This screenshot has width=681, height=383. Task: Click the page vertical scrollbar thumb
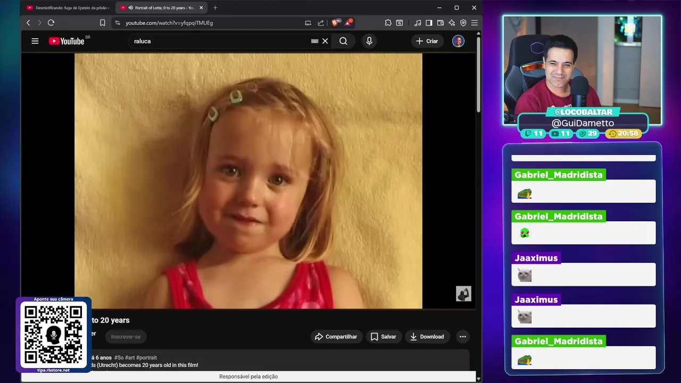pos(478,74)
